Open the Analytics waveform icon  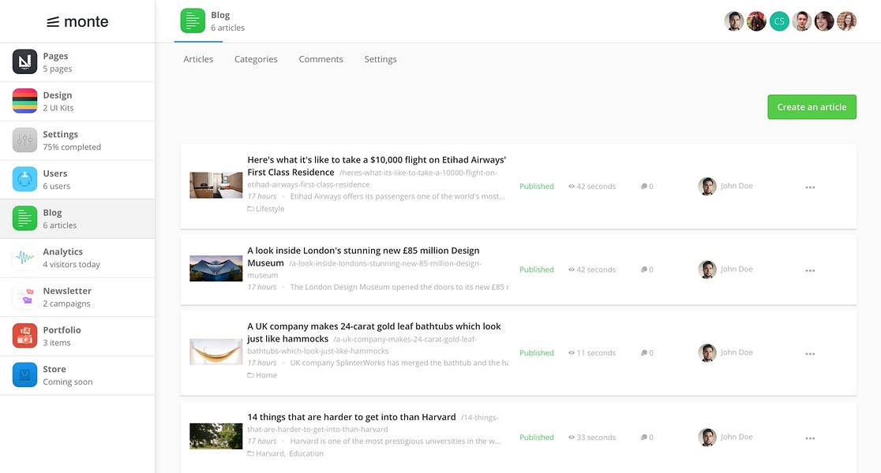[x=24, y=258]
